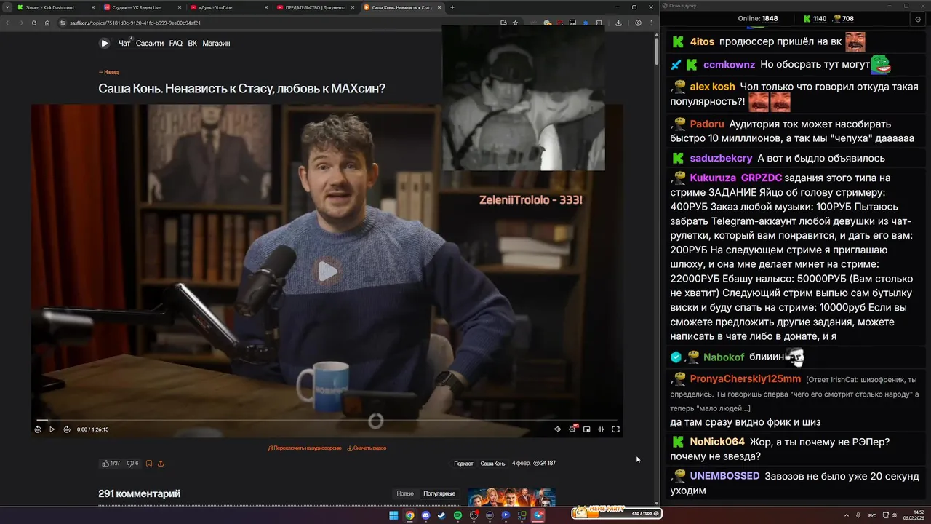The width and height of the screenshot is (931, 524).
Task: Open a new browser tab
Action: point(452,7)
